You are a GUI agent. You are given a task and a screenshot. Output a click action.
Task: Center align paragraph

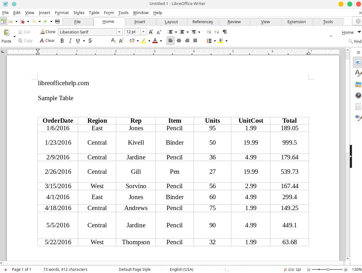(x=179, y=41)
